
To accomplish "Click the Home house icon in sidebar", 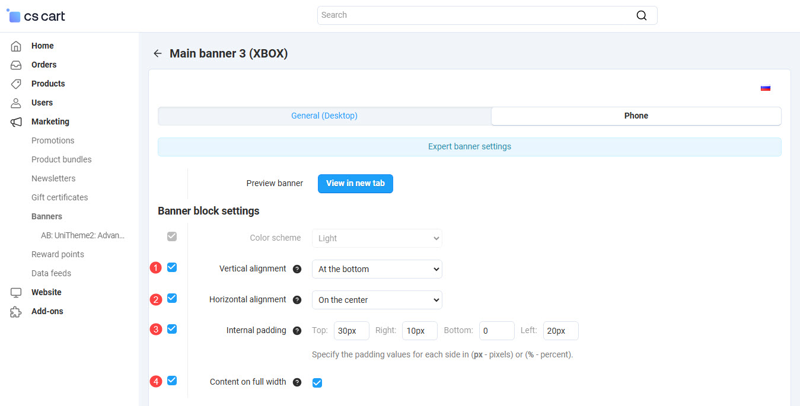I will (16, 46).
